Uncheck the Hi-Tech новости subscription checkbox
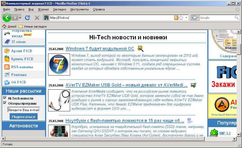Image resolution: width=242 pixels, height=148 pixels. 5,98
